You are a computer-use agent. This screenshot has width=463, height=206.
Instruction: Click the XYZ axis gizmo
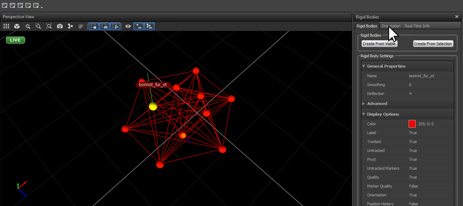pos(22,189)
